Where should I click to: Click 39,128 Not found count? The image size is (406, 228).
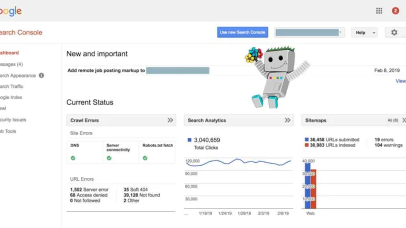[142, 195]
